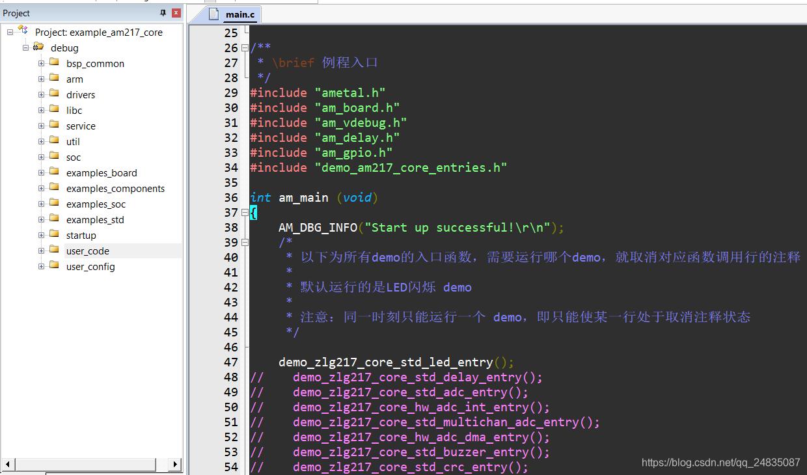The width and height of the screenshot is (807, 475).
Task: Expand the service group
Action: click(x=41, y=126)
